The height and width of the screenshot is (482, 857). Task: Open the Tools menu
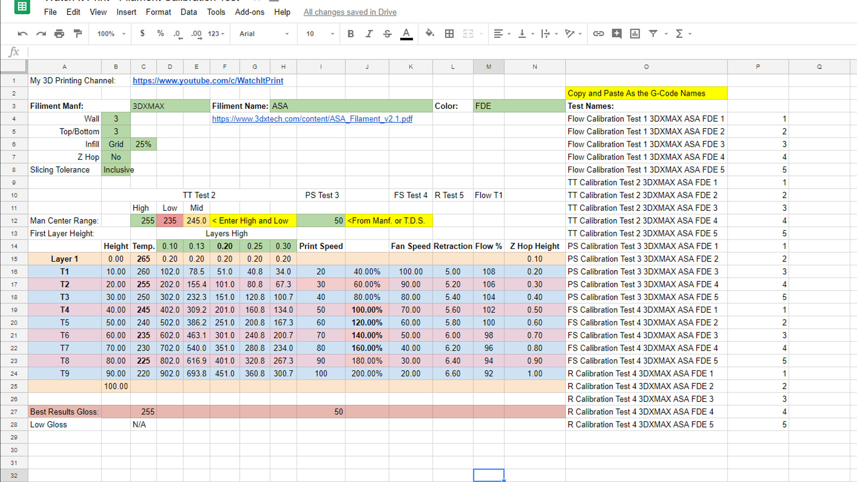click(x=216, y=12)
